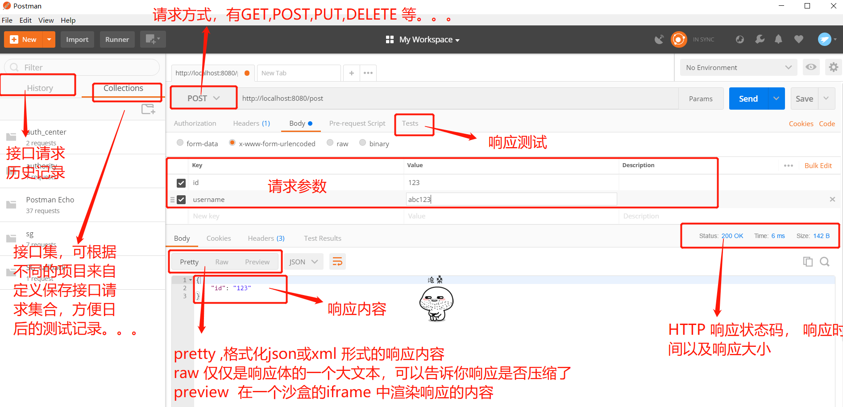Select the form-data body type
The image size is (843, 407).
tap(180, 143)
